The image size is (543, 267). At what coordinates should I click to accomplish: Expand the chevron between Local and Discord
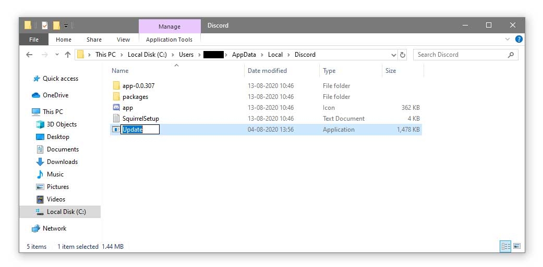tap(288, 55)
